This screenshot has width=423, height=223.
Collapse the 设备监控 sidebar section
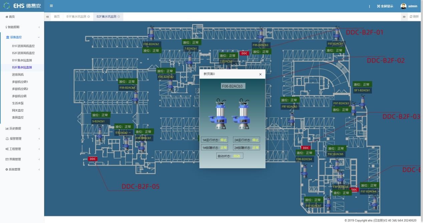pyautogui.click(x=22, y=37)
